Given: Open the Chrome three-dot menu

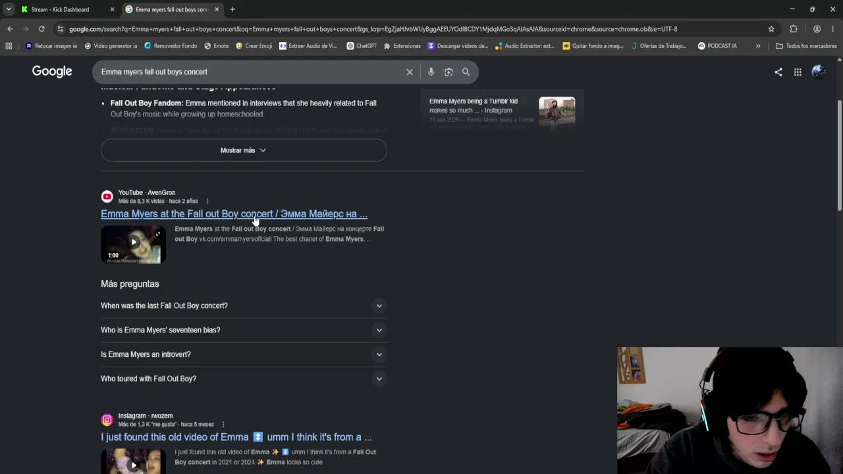Looking at the screenshot, I should 833,29.
